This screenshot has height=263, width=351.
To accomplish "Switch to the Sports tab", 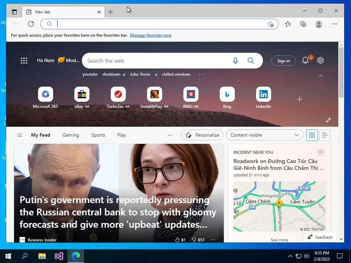I will [x=98, y=135].
